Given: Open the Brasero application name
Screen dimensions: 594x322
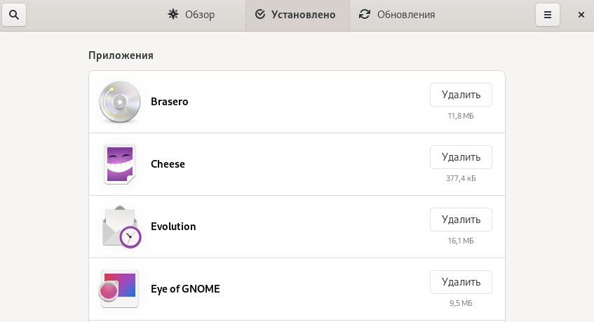Looking at the screenshot, I should (x=170, y=102).
